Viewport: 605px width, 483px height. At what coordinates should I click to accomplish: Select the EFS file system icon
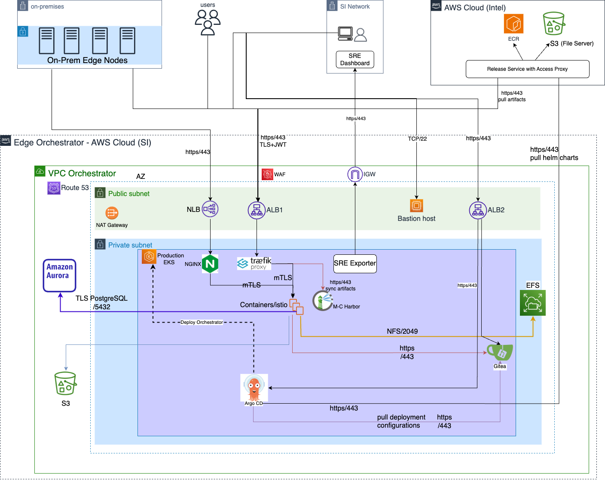click(532, 302)
